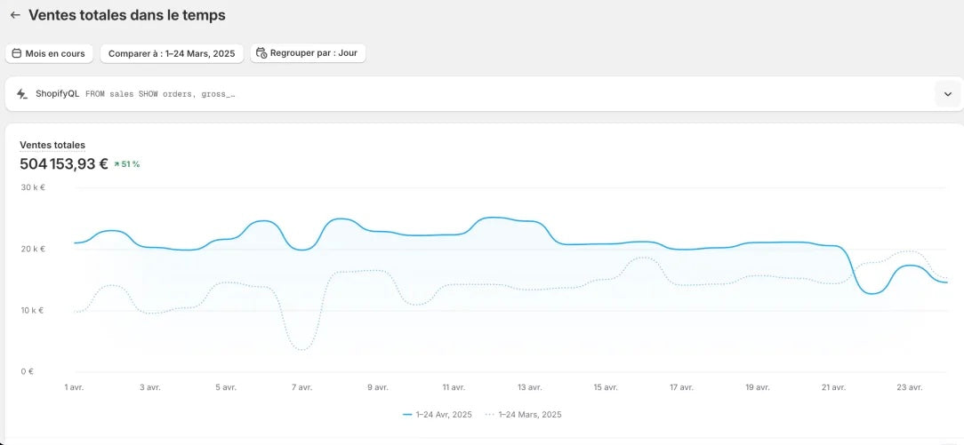
Task: Click the ShopifyQL query text field
Action: pyautogui.click(x=160, y=93)
